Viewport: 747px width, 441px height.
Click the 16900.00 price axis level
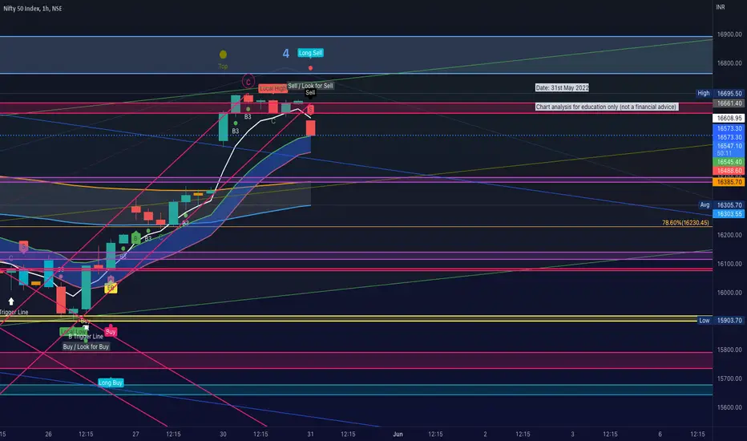pos(729,34)
